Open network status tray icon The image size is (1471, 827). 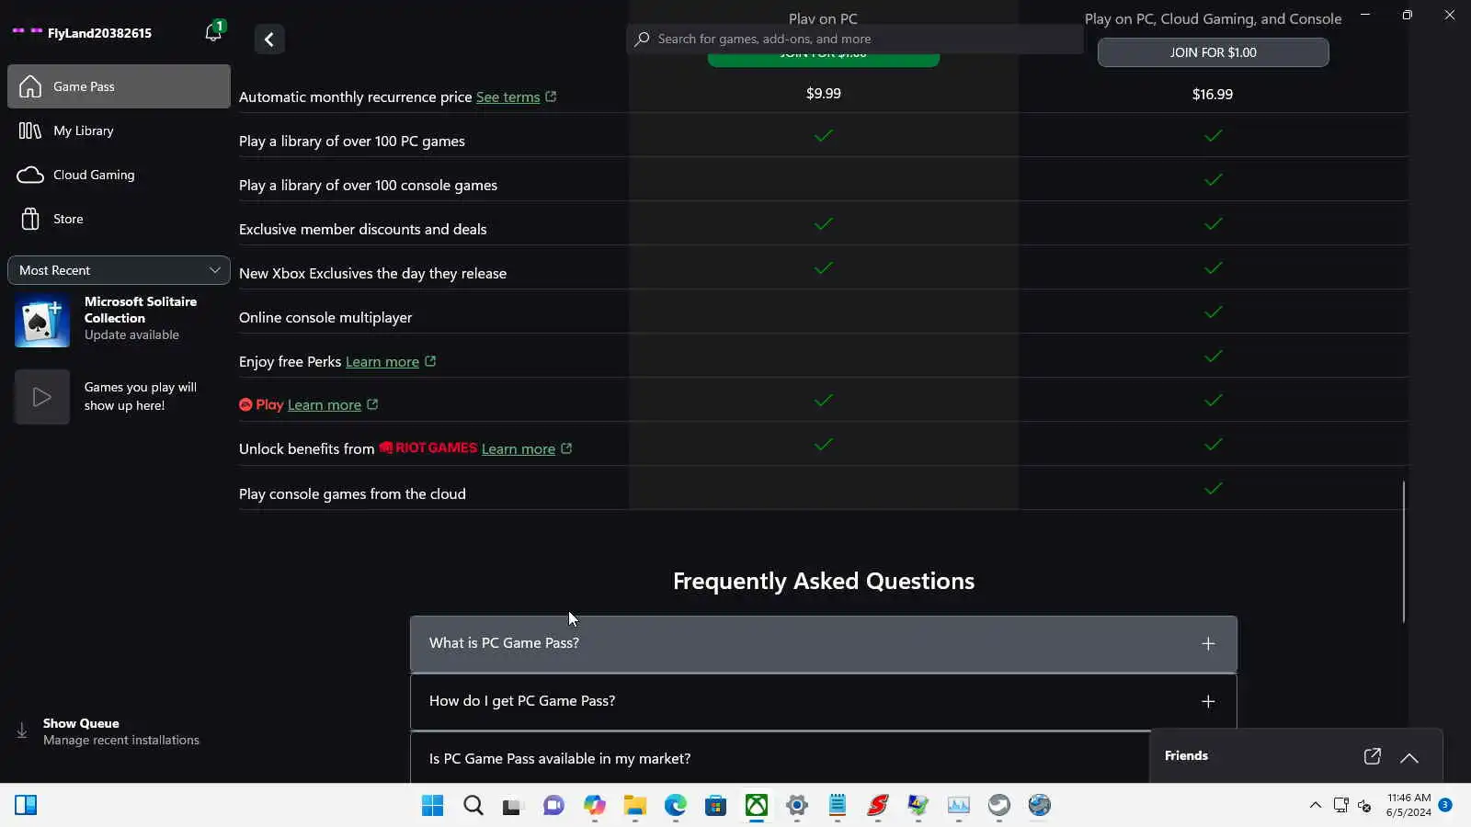tap(1340, 806)
